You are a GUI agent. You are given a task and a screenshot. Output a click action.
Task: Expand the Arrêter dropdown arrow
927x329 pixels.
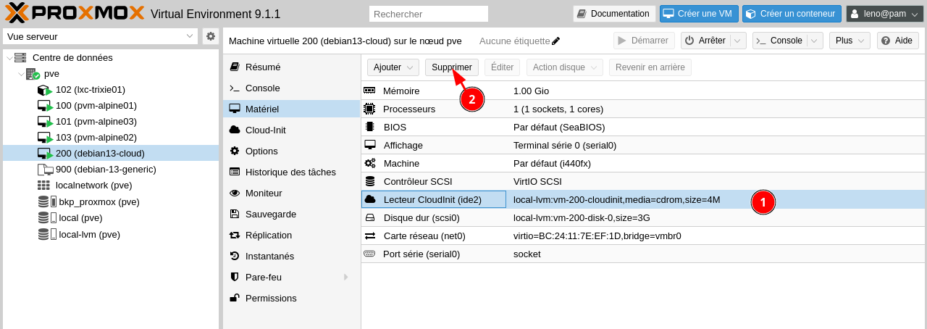738,41
